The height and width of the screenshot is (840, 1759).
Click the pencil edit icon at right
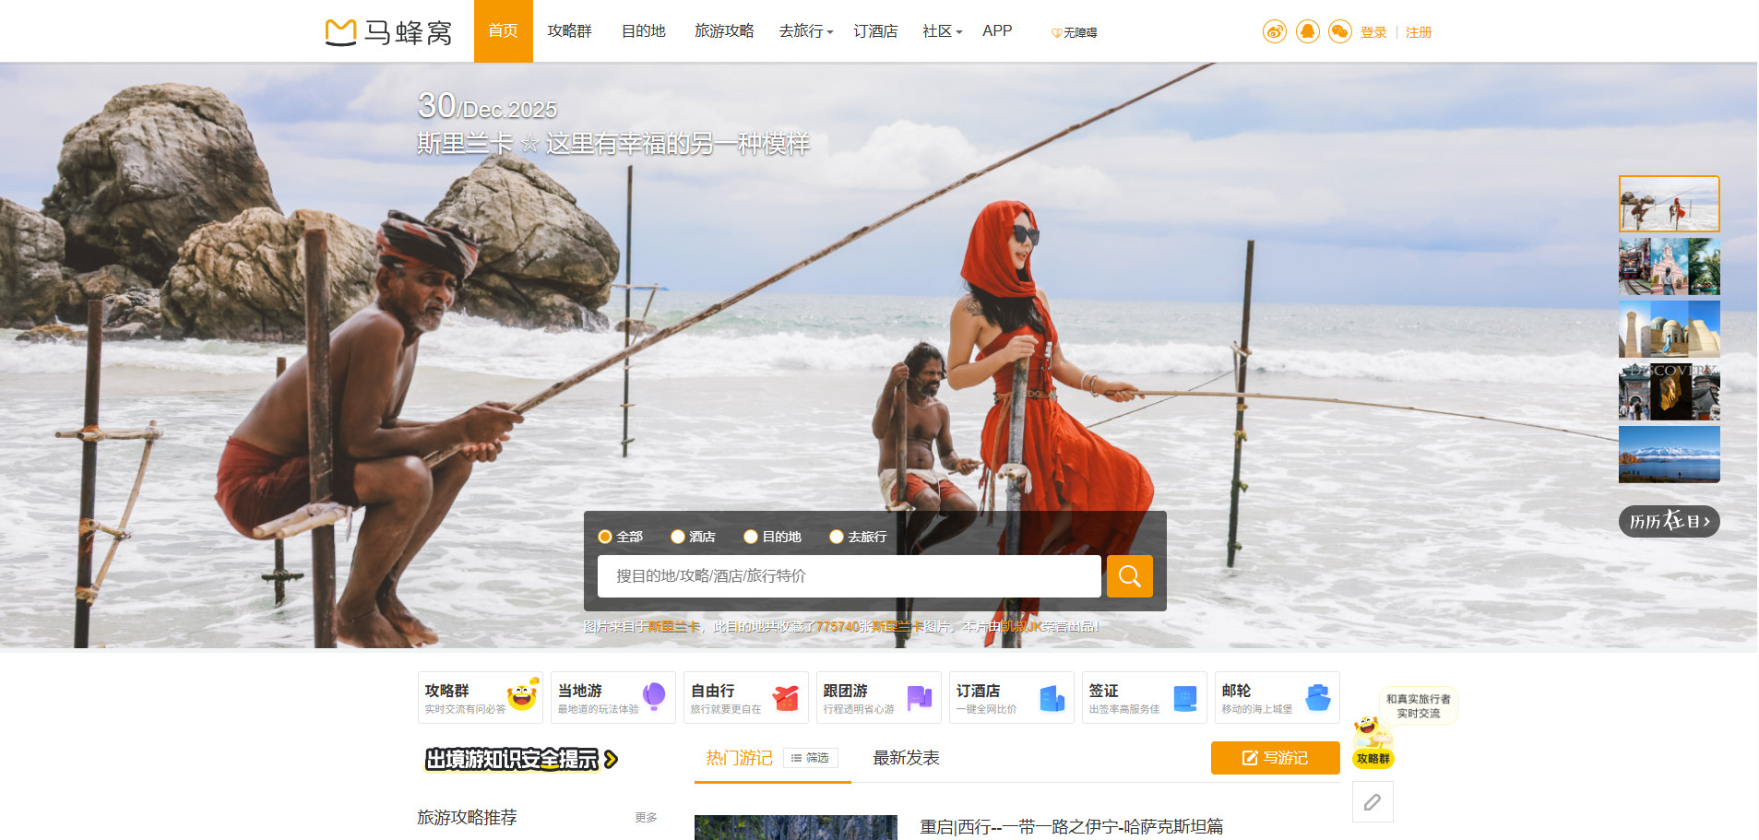click(x=1373, y=802)
